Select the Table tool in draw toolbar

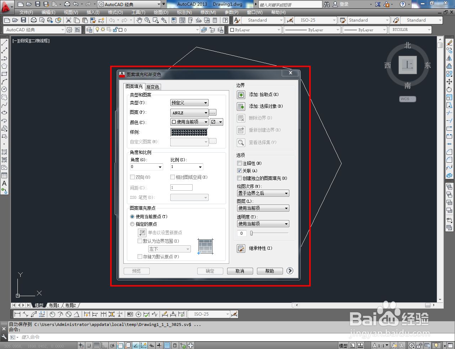click(4, 175)
